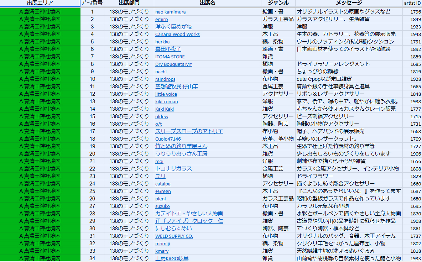This screenshot has width=422, height=262.
Task: Open the カテイトエ・やさしい人物画 link
Action: 189,213
